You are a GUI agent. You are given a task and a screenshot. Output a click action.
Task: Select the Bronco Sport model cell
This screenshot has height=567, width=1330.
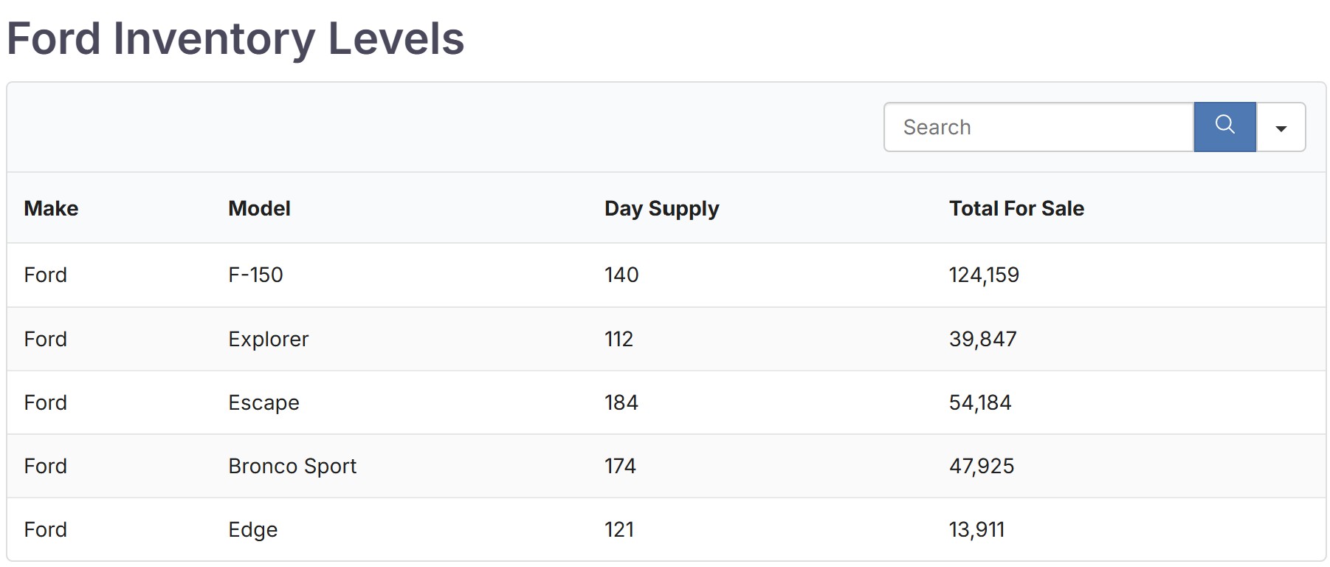pos(292,467)
